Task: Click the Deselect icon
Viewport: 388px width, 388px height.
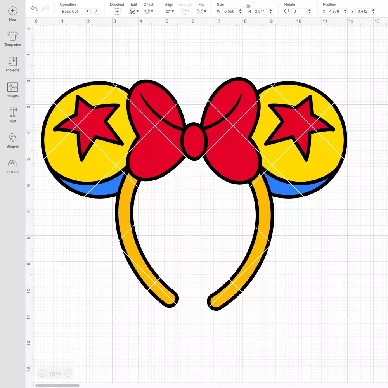Action: coord(117,11)
